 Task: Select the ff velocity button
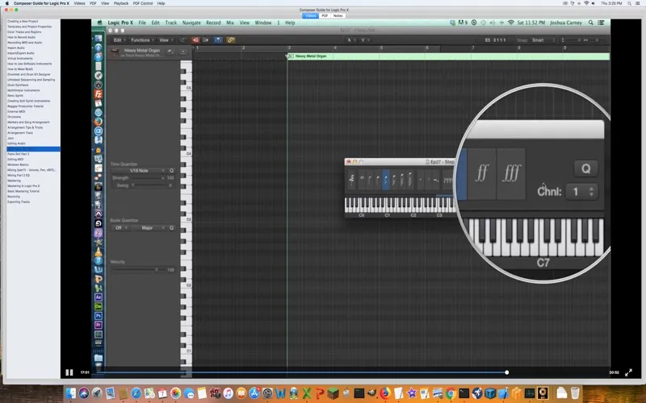(481, 173)
